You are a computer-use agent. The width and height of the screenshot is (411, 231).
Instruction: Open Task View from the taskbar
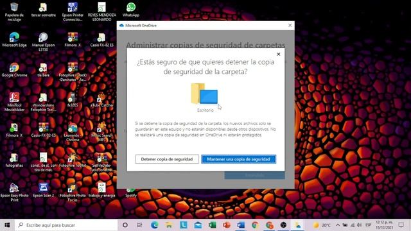click(x=139, y=225)
